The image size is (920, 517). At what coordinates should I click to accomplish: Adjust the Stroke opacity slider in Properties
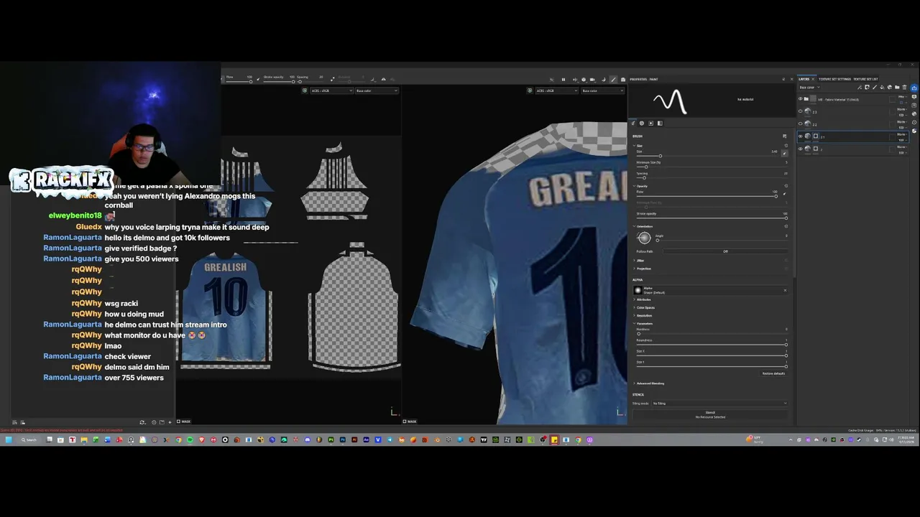coord(712,218)
